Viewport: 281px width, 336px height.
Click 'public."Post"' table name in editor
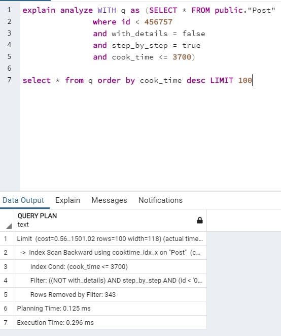(x=245, y=10)
